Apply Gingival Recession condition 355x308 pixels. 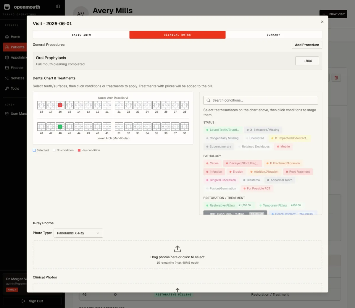[x=221, y=180]
